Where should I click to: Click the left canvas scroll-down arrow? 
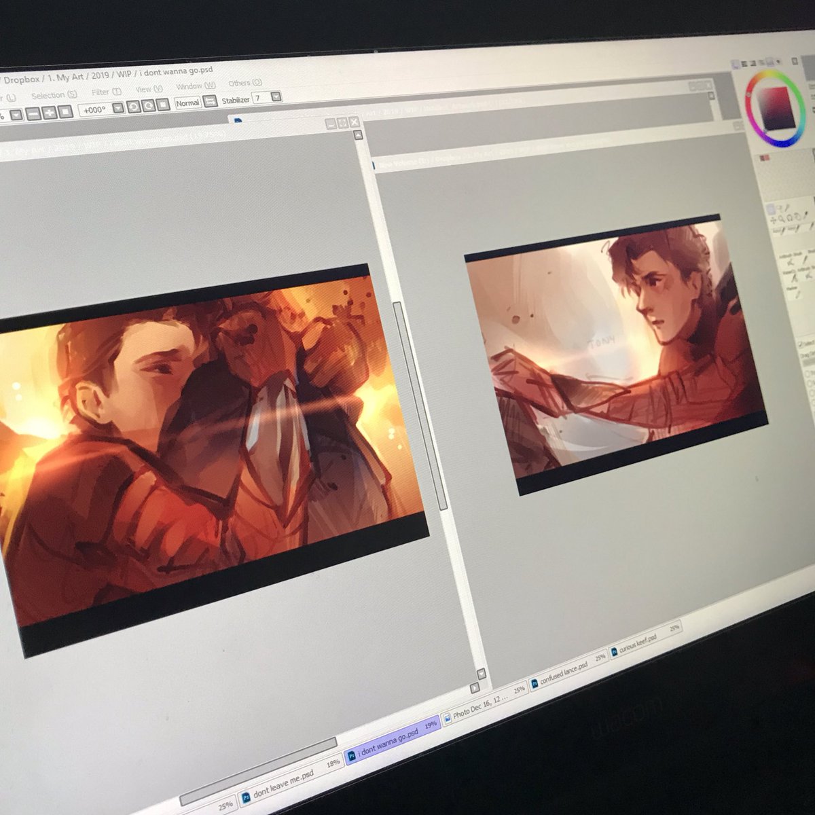coord(482,674)
